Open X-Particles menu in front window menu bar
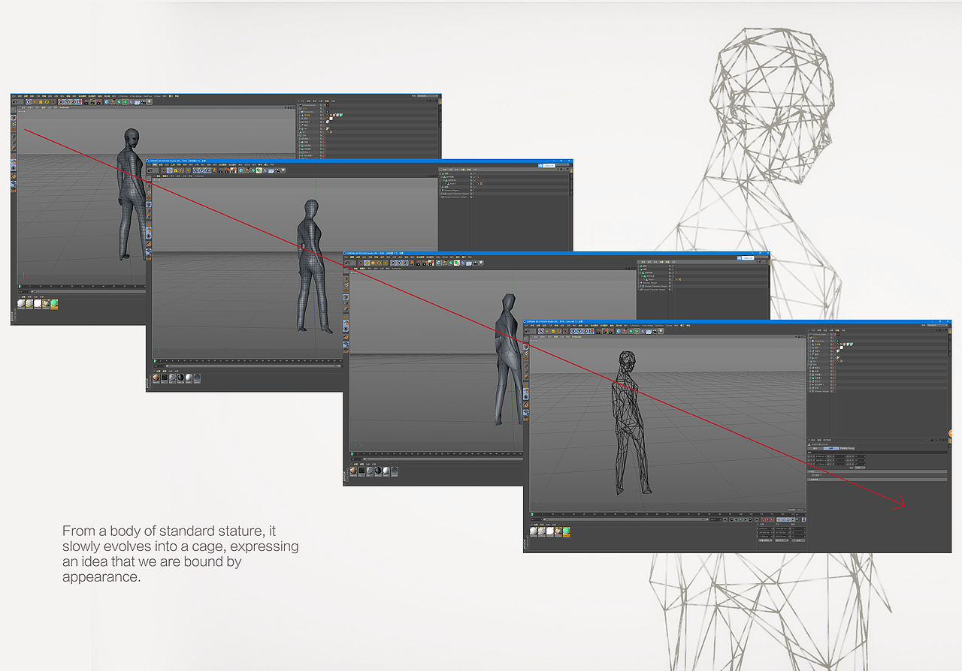The height and width of the screenshot is (671, 962). tap(636, 326)
